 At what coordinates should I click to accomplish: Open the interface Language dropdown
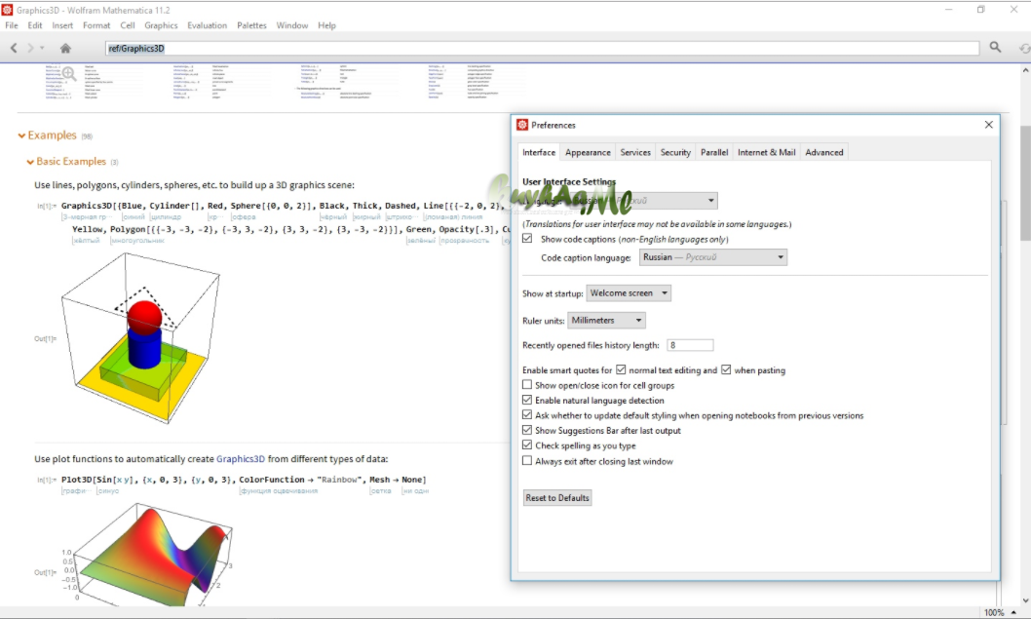642,201
